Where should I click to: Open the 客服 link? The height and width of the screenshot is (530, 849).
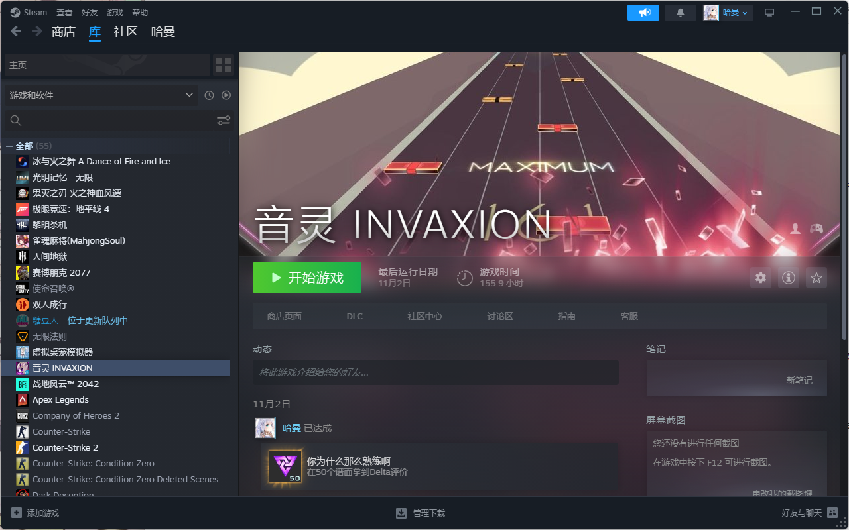[x=629, y=317]
